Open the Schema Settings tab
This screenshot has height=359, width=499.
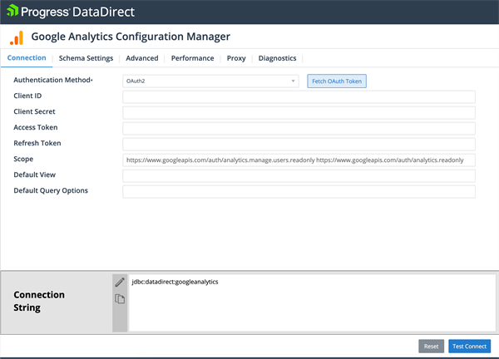(86, 58)
